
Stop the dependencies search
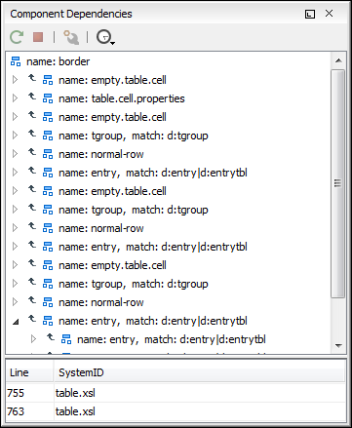[x=38, y=37]
